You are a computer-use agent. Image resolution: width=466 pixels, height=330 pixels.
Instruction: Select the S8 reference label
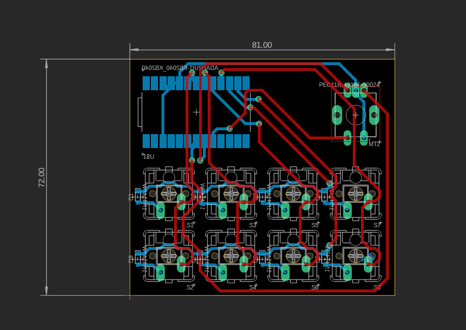pyautogui.click(x=377, y=287)
